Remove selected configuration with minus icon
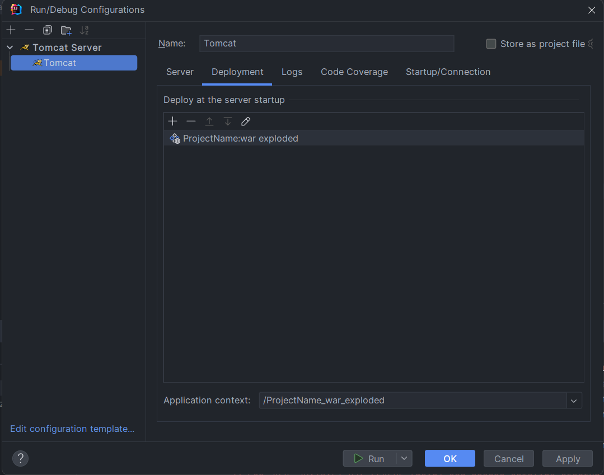 pyautogui.click(x=29, y=30)
